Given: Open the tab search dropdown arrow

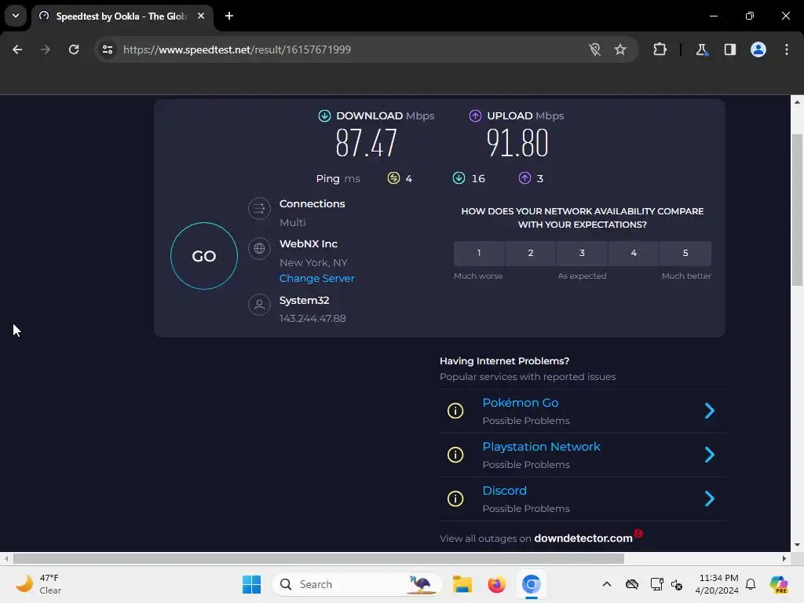Looking at the screenshot, I should [16, 16].
